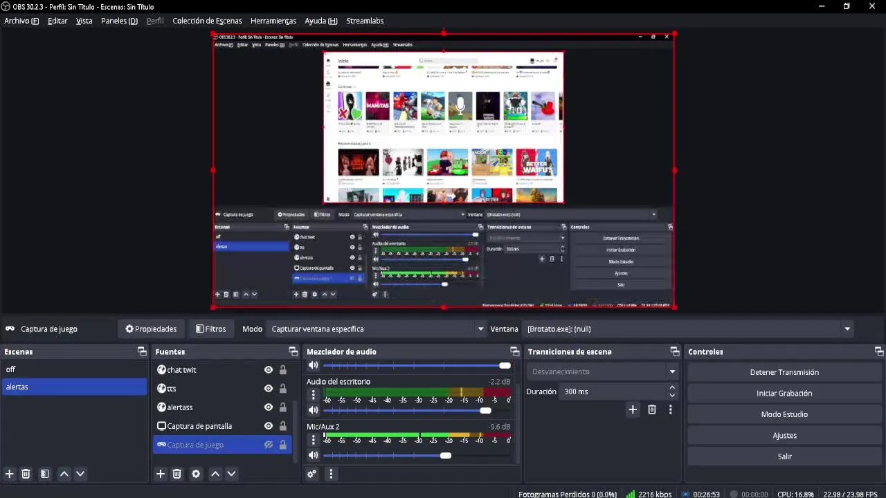Hide the alertass source
The image size is (886, 498).
(x=269, y=407)
